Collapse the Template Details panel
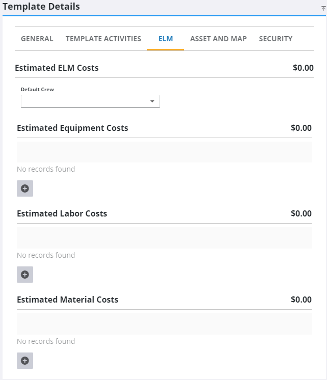The height and width of the screenshot is (380, 327). pyautogui.click(x=323, y=9)
